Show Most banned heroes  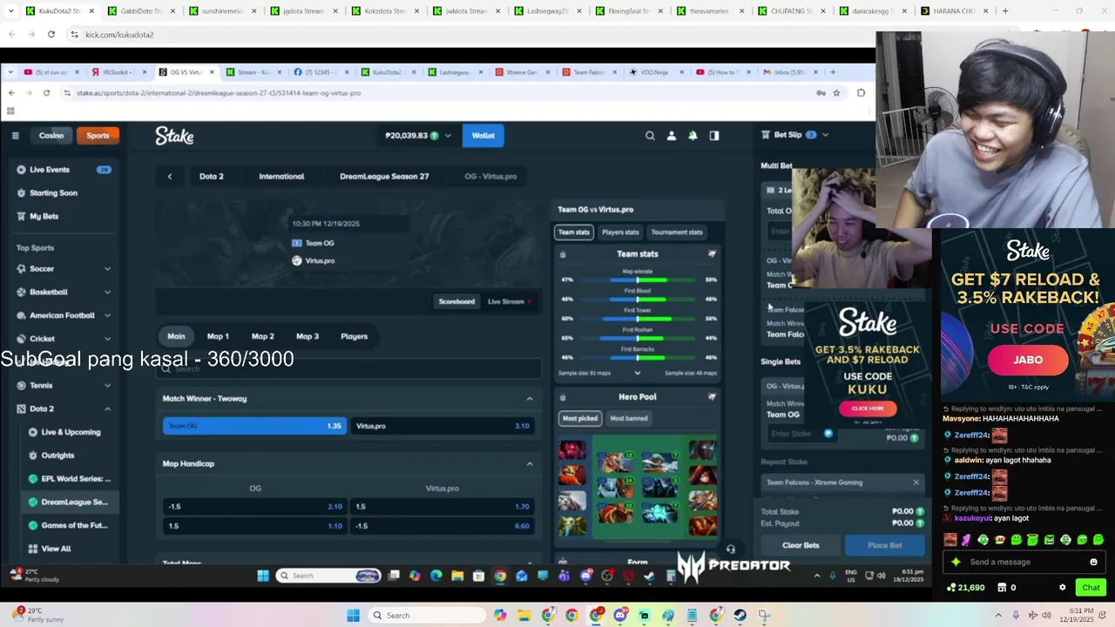[629, 419]
